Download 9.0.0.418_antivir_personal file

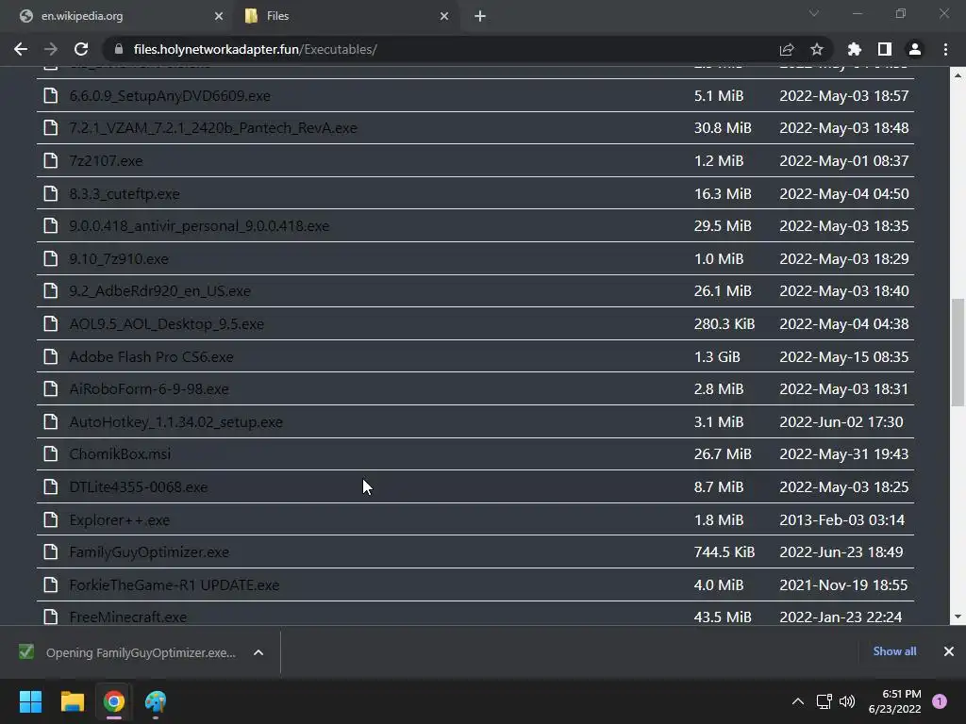click(x=199, y=226)
